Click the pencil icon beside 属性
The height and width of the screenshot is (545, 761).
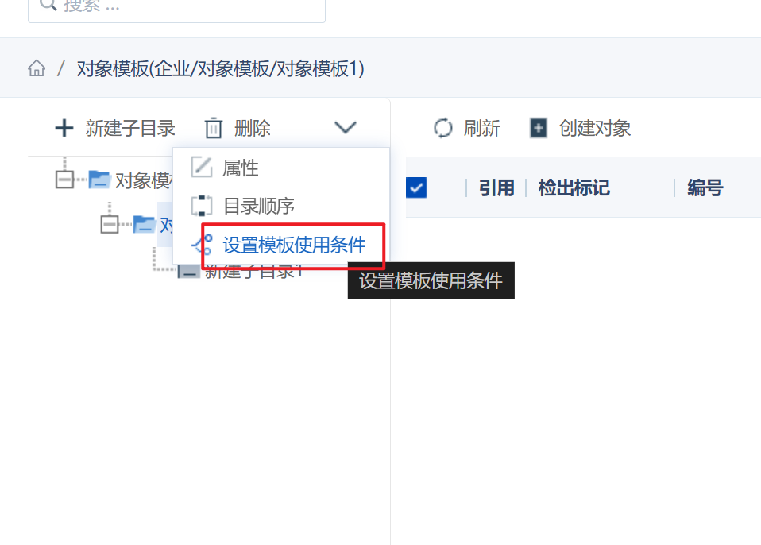[202, 168]
